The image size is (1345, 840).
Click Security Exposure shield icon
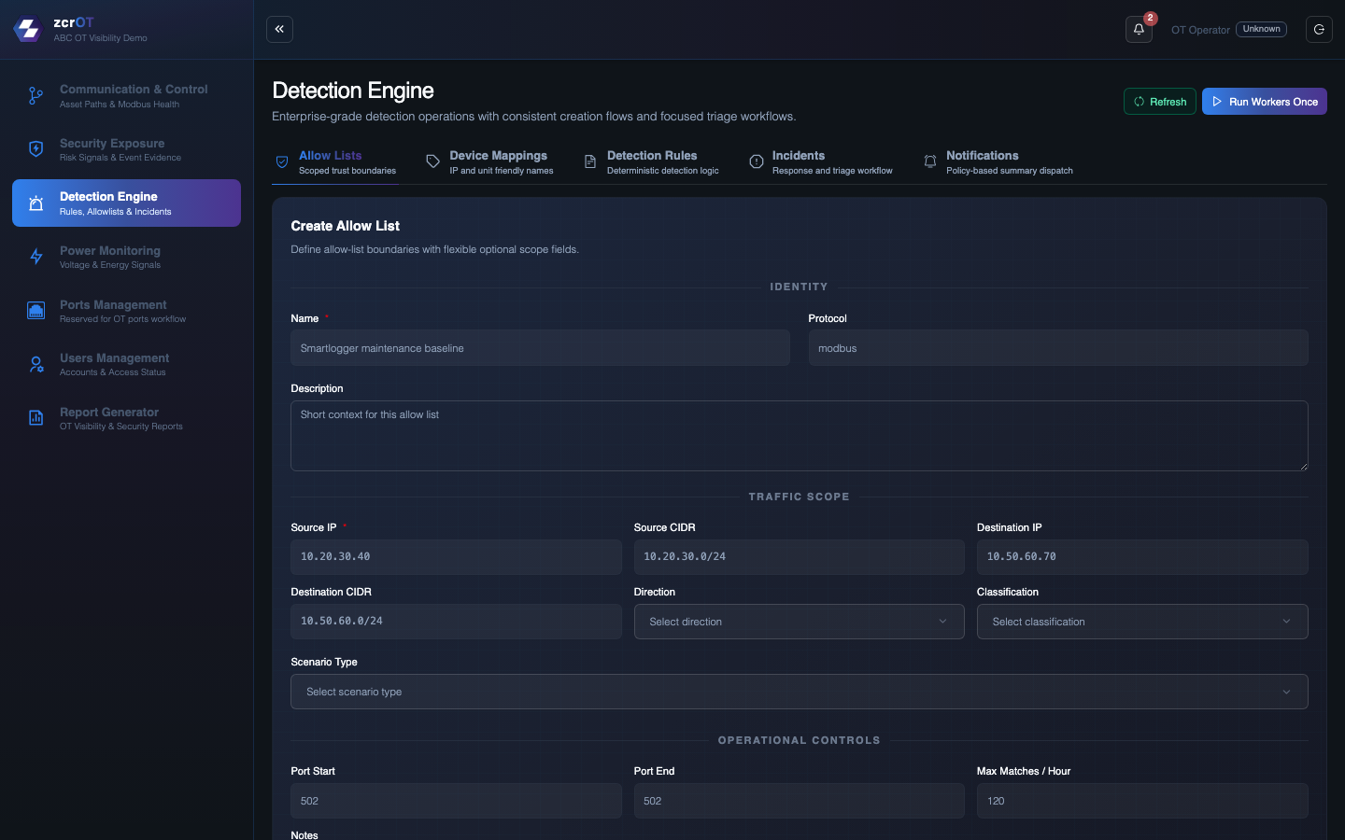(x=35, y=149)
